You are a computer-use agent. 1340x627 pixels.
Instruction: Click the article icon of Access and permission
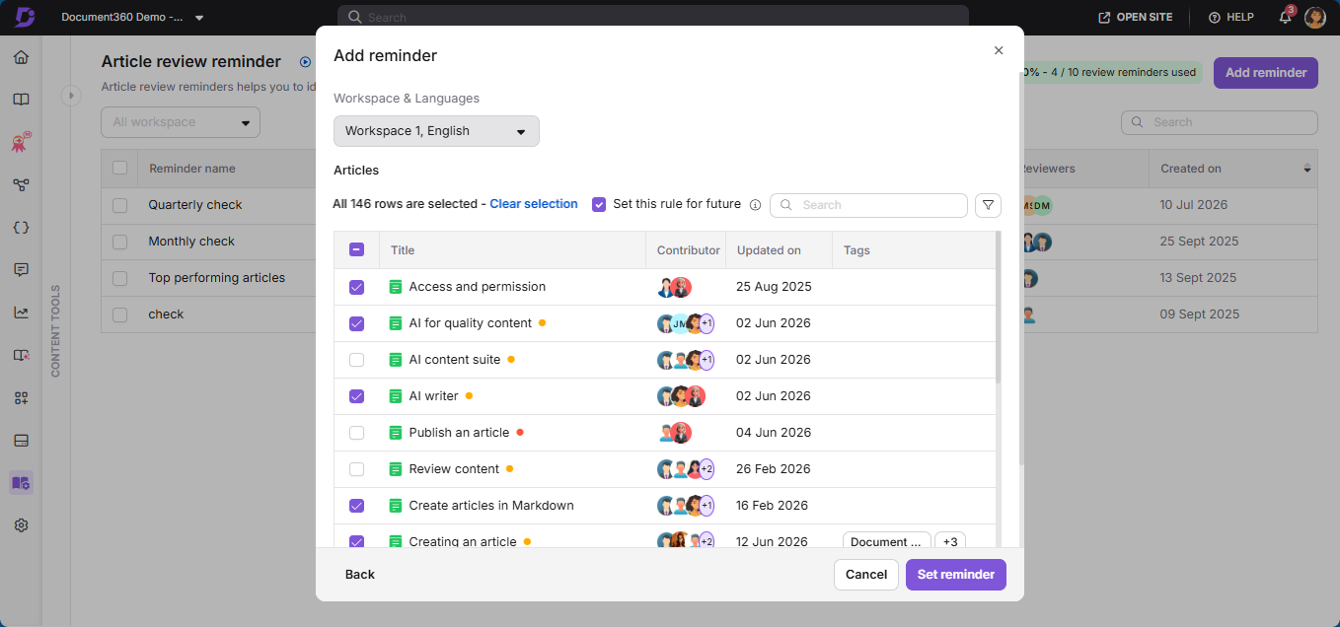click(x=396, y=287)
